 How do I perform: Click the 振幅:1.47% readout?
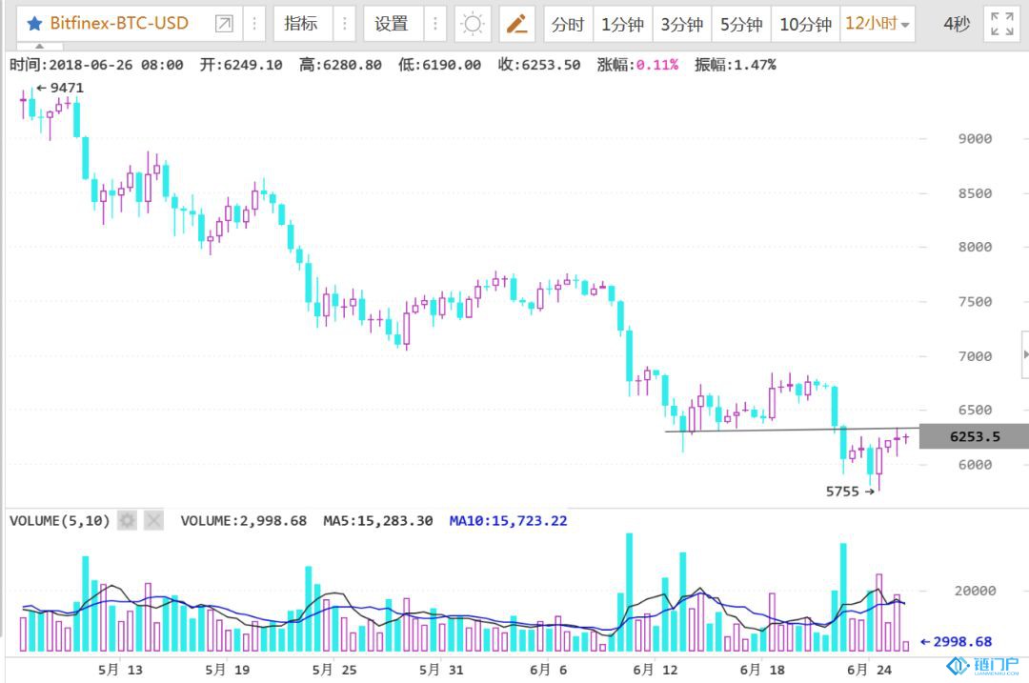pos(735,65)
